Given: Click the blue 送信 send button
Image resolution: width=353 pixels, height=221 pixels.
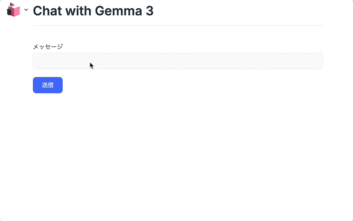Looking at the screenshot, I should tap(48, 85).
